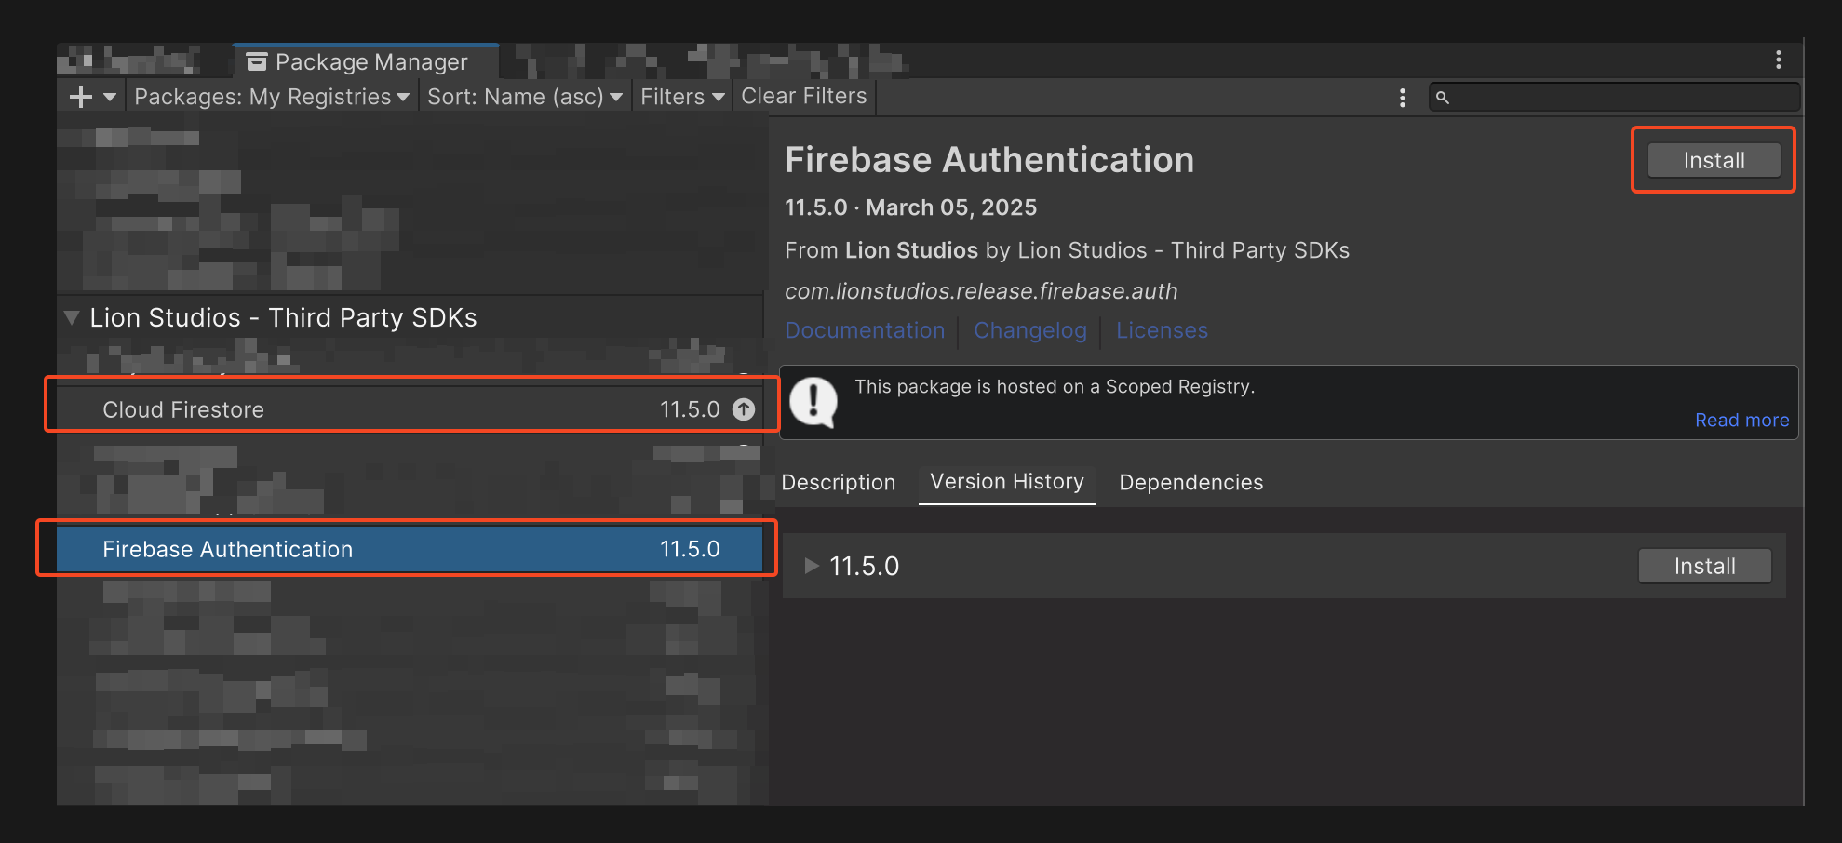
Task: Click the update arrow icon on Cloud Firestore
Action: (744, 409)
